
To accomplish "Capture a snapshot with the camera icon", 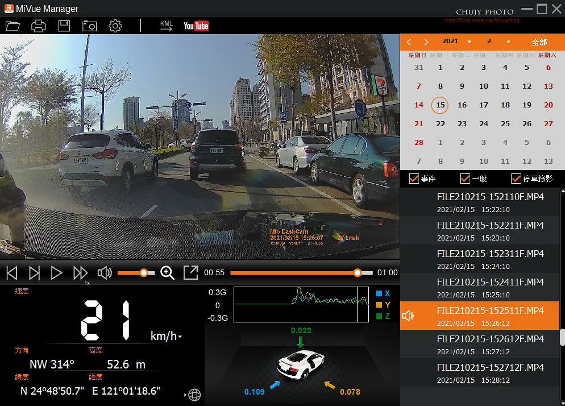I will 90,26.
